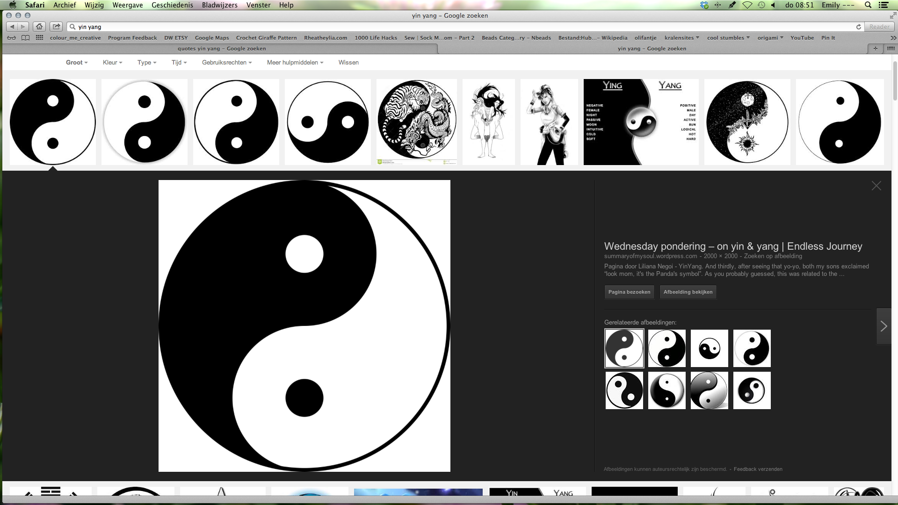This screenshot has width=898, height=505.
Task: Open the Type filter dropdown
Action: pos(147,62)
